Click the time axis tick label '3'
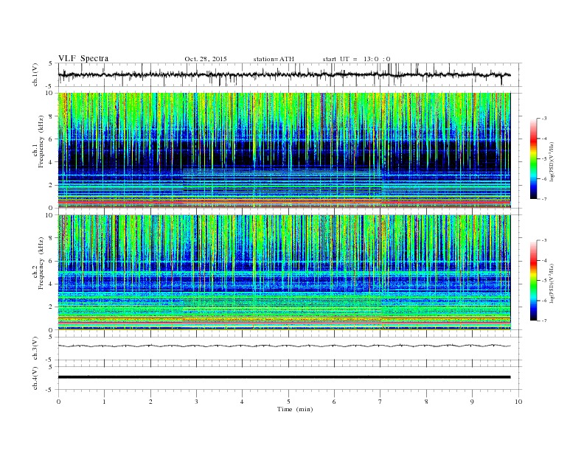Screen dimensions: 584x451 (x=196, y=402)
